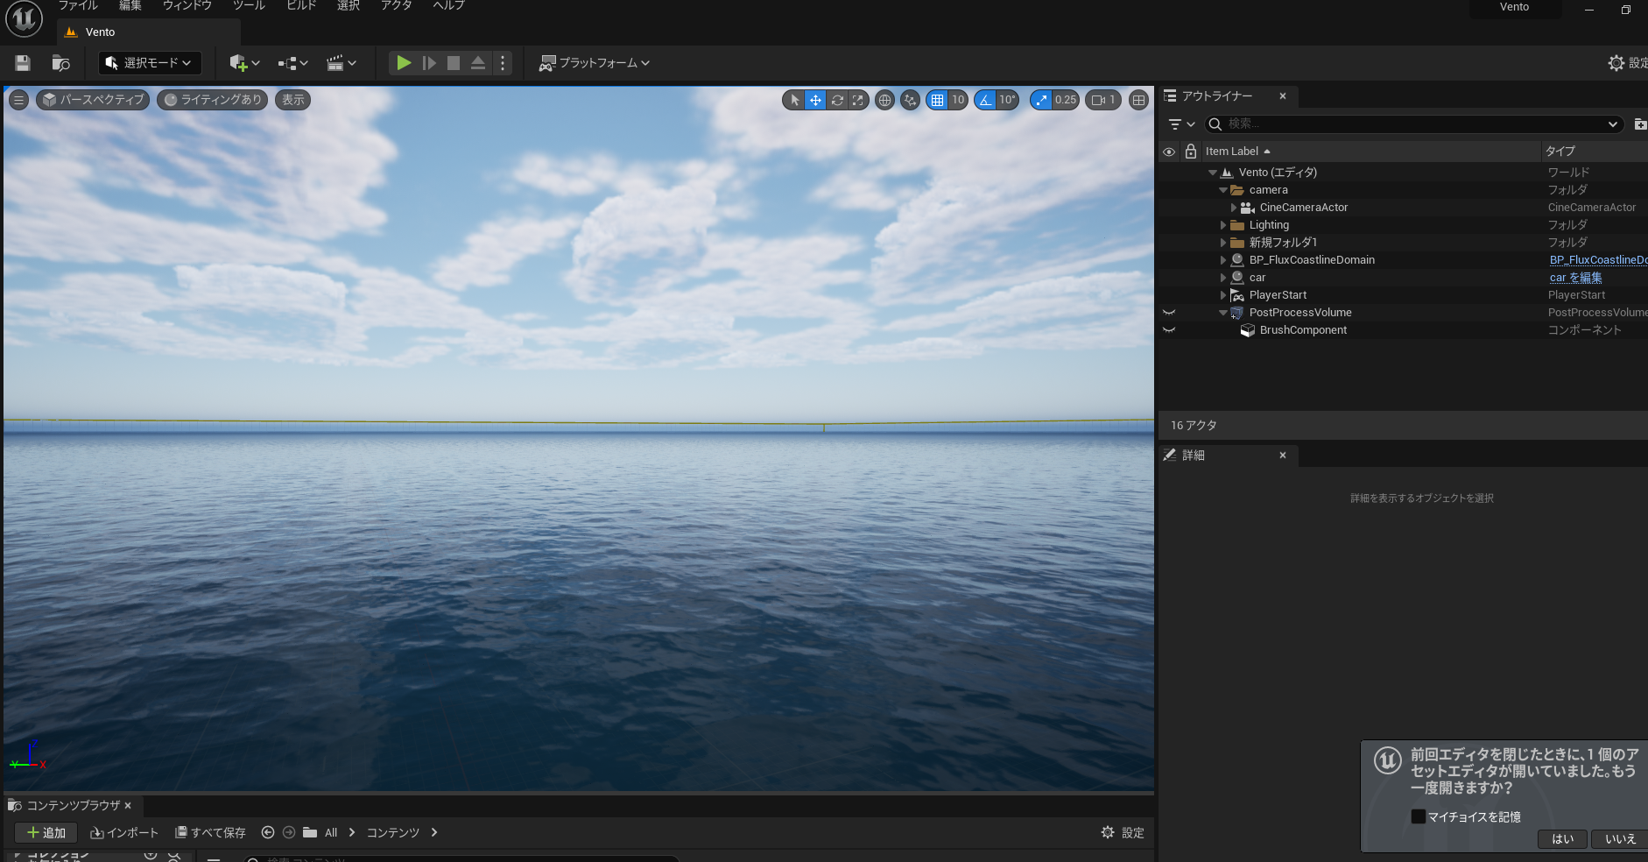Start Play in Editor
Image resolution: width=1648 pixels, height=862 pixels.
(x=404, y=63)
